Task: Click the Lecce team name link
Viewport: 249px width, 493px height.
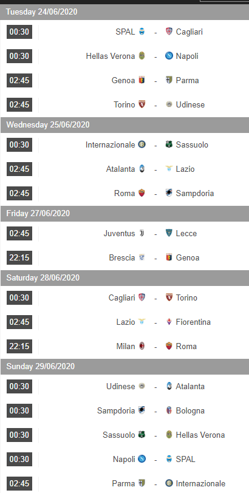Action: tap(186, 233)
